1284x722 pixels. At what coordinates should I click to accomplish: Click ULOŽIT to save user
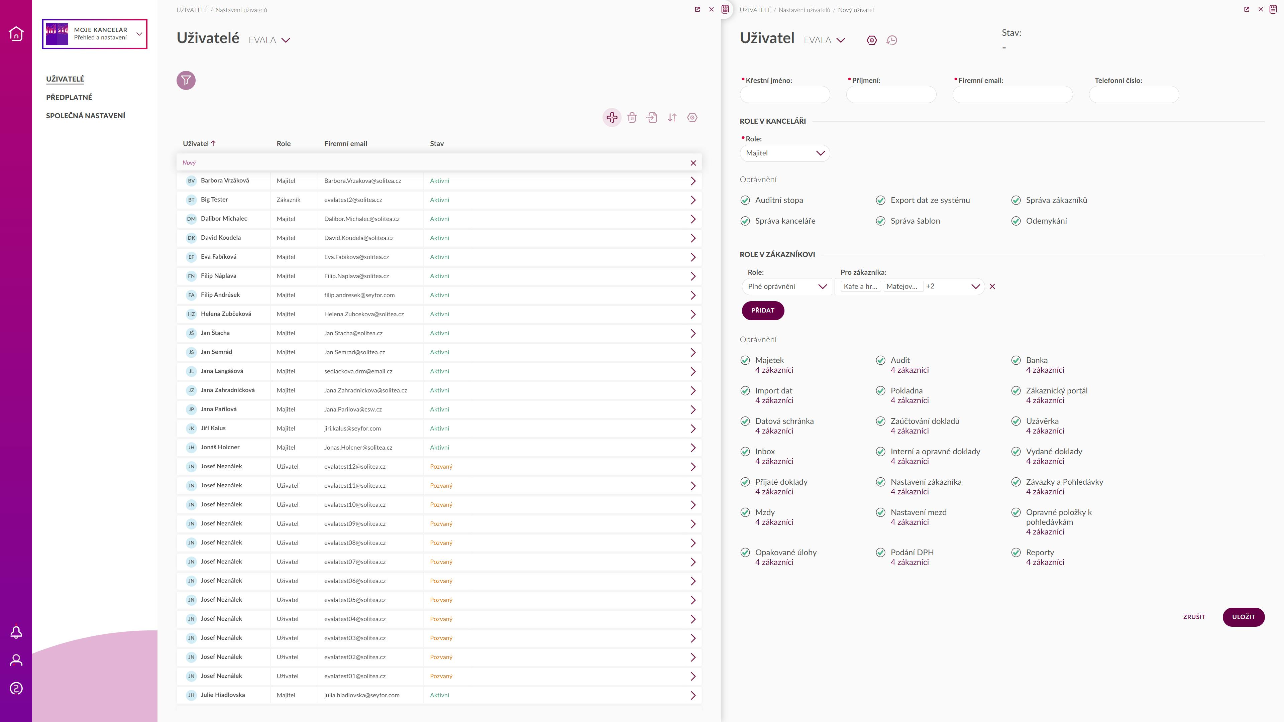(1243, 617)
